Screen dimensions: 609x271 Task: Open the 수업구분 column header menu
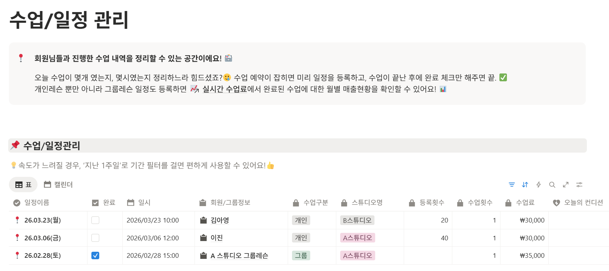click(x=316, y=202)
